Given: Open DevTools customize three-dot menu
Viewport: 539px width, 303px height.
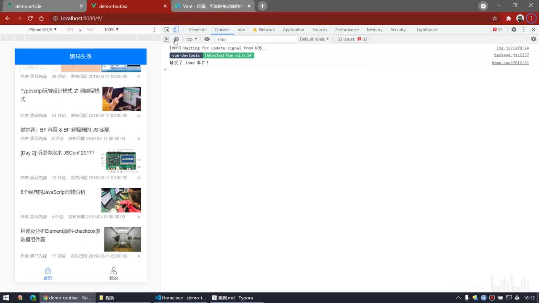Looking at the screenshot, I should (524, 29).
